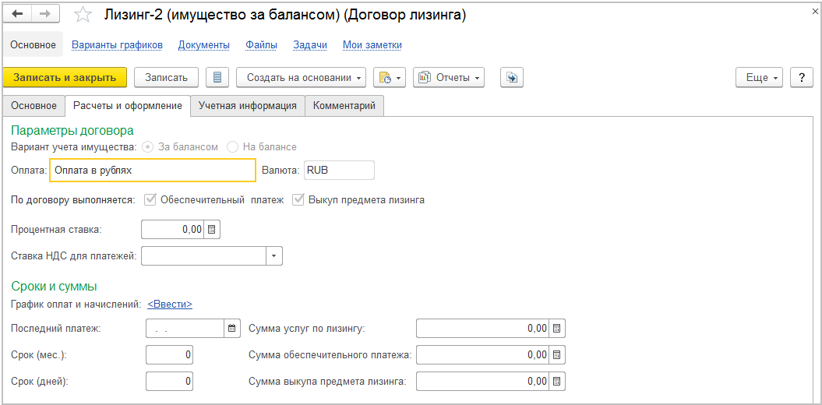Click the back navigation arrow

click(17, 15)
